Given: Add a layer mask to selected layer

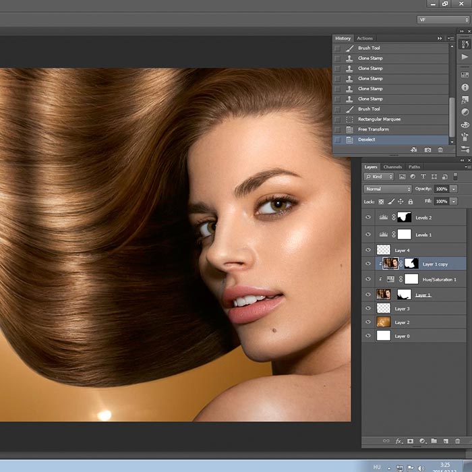Looking at the screenshot, I should coord(410,441).
